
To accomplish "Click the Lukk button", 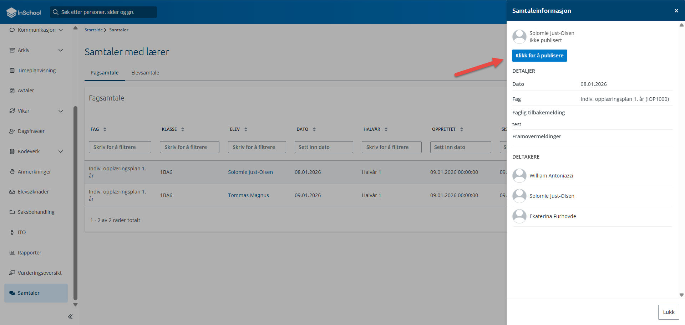I will (669, 312).
